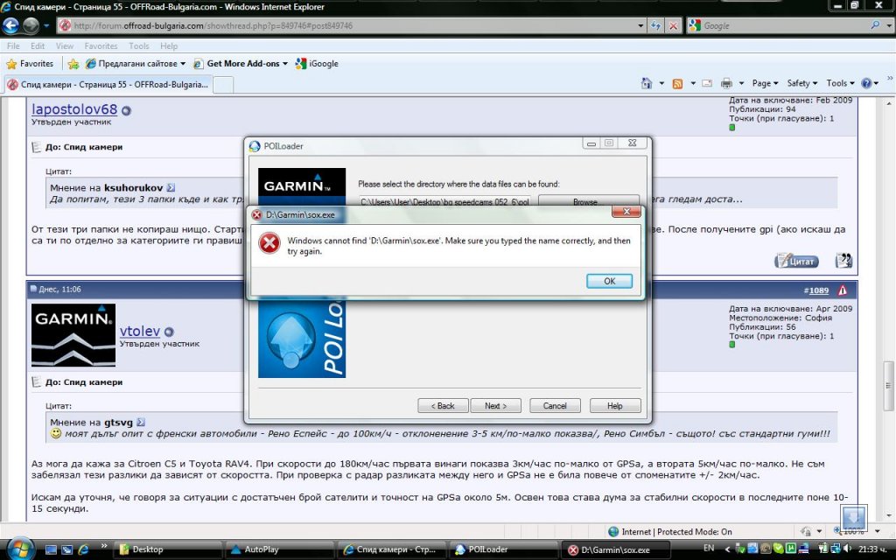Click the Print icon in command bar

click(x=726, y=83)
